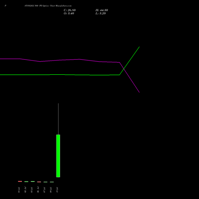This screenshot has width=199, height=199.
Task: Select the green candle above 02 Jul
Action: tap(26, 181)
